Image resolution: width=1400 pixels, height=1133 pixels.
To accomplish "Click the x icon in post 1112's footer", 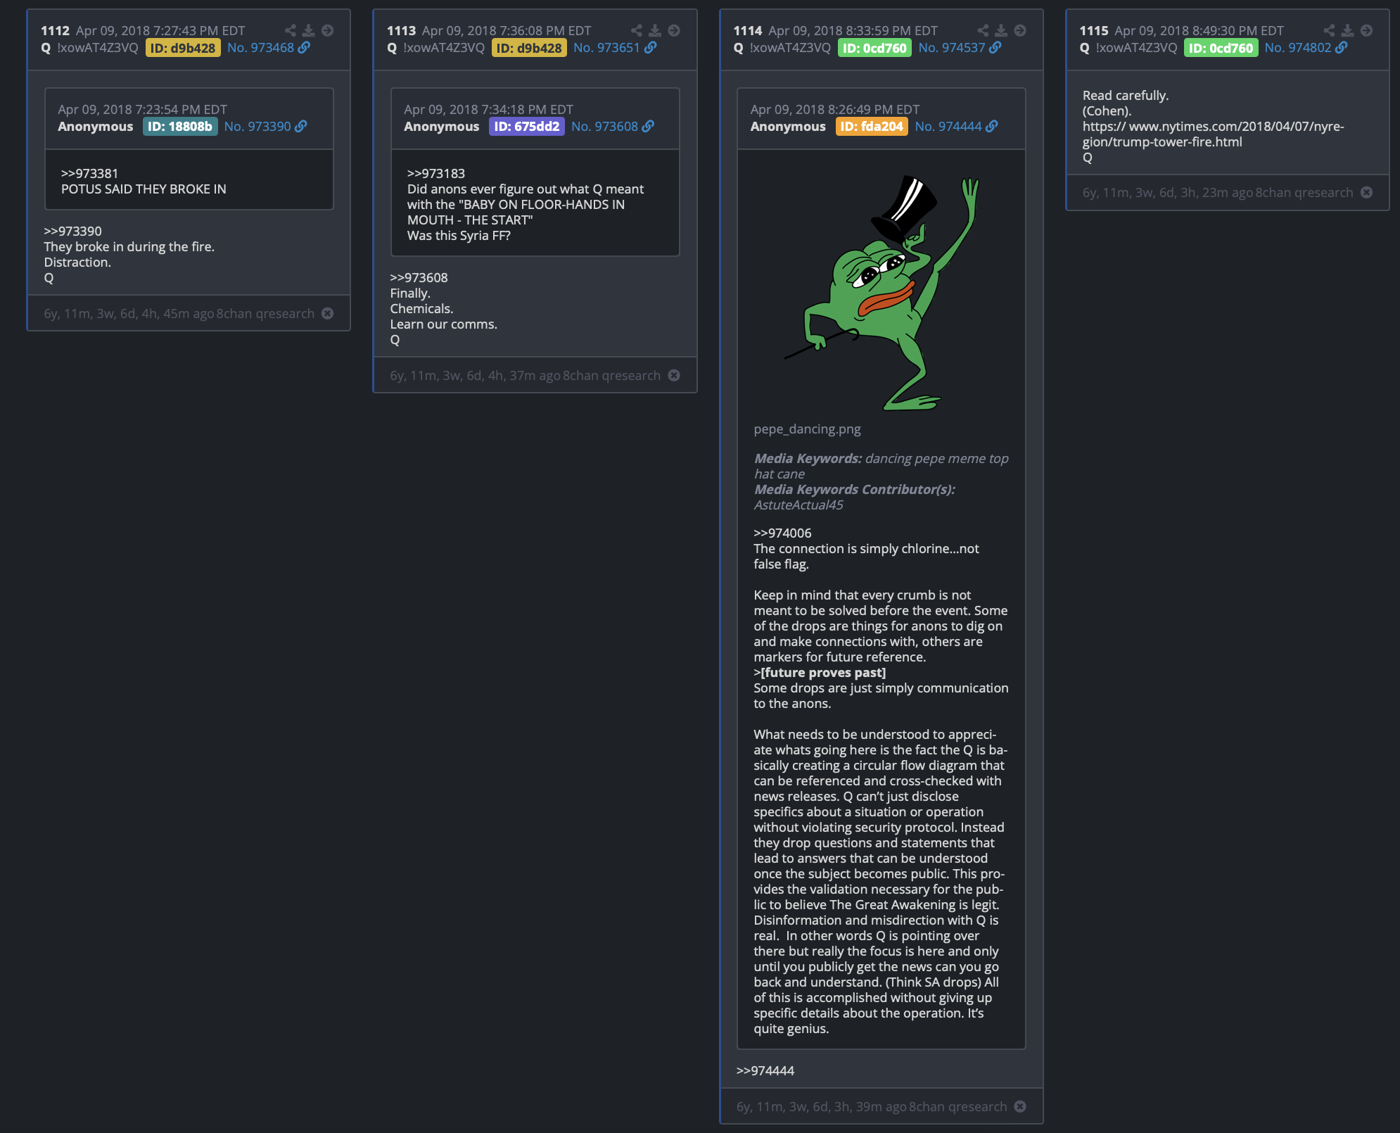I will (327, 313).
